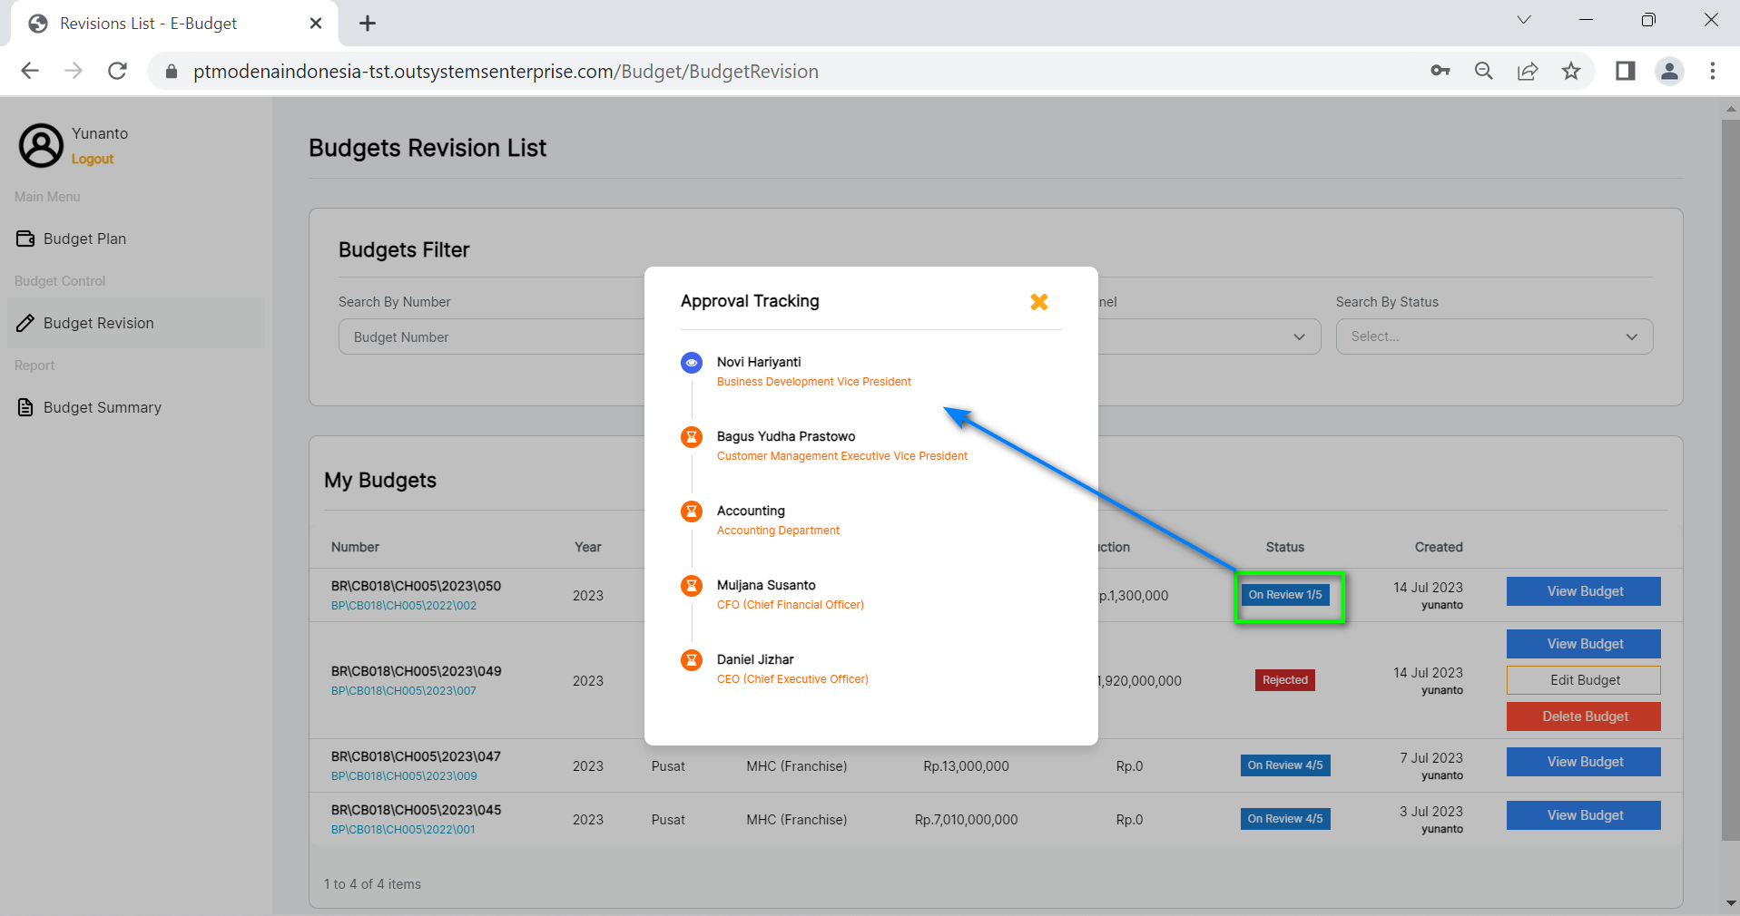This screenshot has width=1740, height=916.
Task: Click Edit Budget button
Action: [x=1583, y=680]
